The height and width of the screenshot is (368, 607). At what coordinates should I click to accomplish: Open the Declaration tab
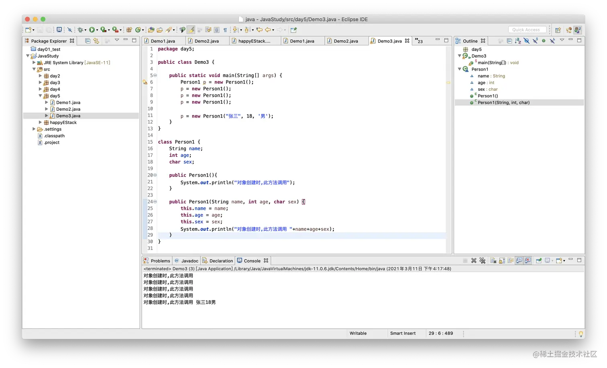pos(217,260)
